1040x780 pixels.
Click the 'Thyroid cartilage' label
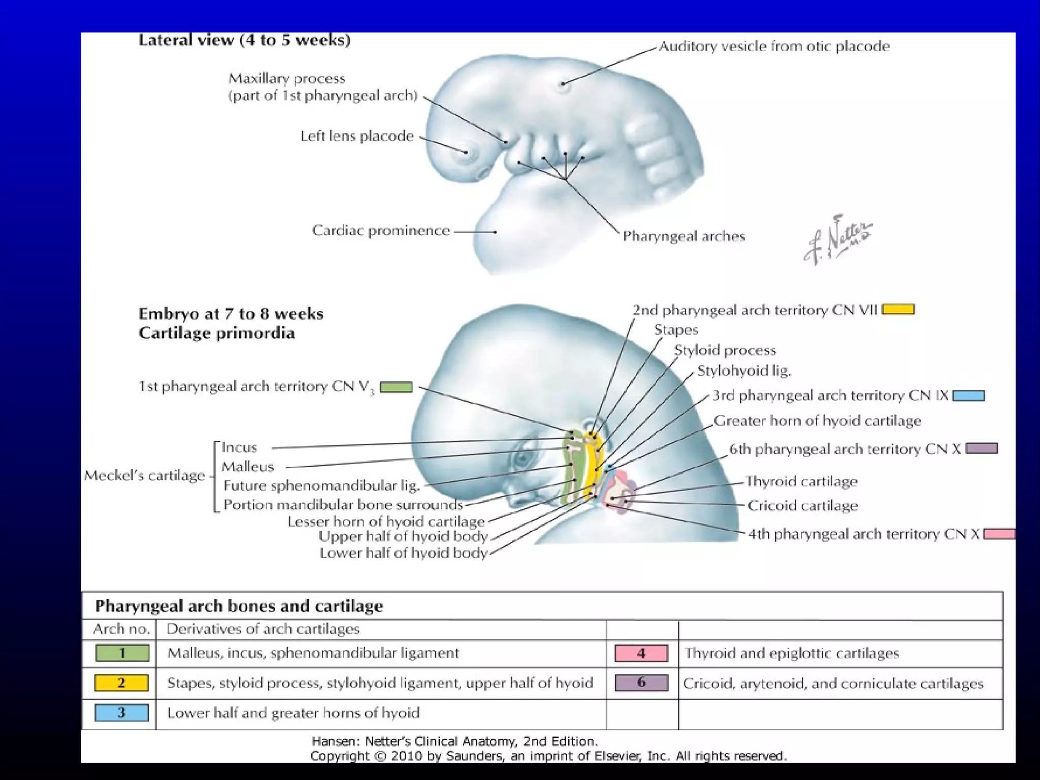(801, 481)
